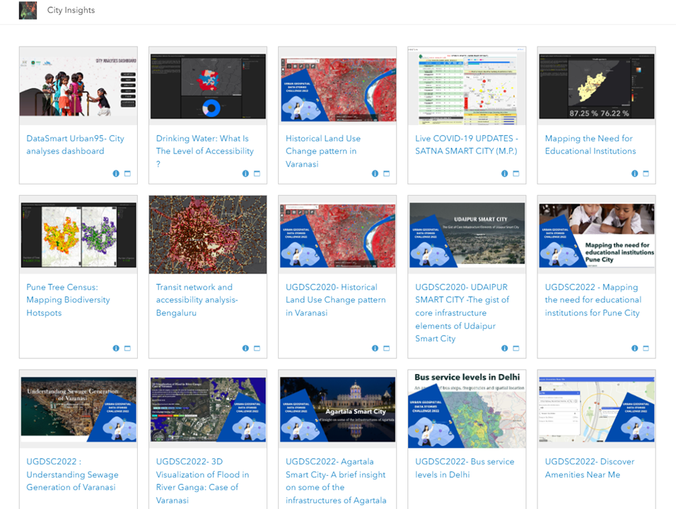The width and height of the screenshot is (676, 509).
Task: Open info for UGDSC2022 Pune educational institutions card
Action: pyautogui.click(x=634, y=348)
